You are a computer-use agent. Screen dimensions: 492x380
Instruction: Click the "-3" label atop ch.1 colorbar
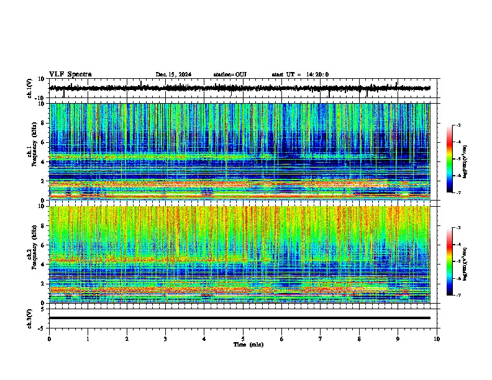point(458,125)
